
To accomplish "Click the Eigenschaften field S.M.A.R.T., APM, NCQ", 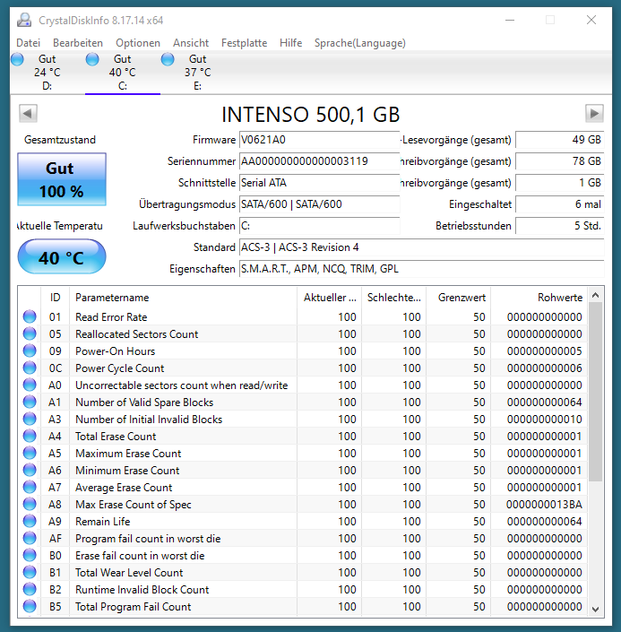I will [x=421, y=268].
